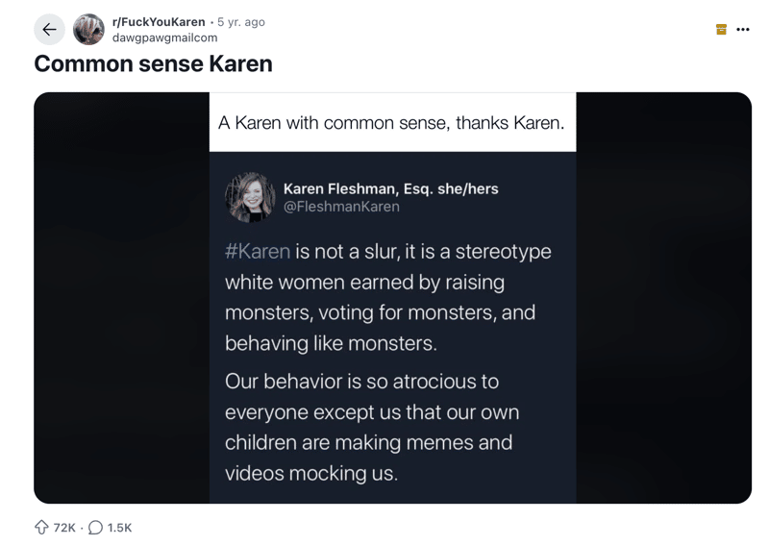Open the r/FuckYouKaren subreddit avatar

tap(88, 30)
